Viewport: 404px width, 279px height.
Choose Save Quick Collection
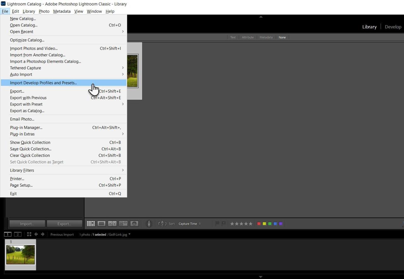[x=63, y=149]
